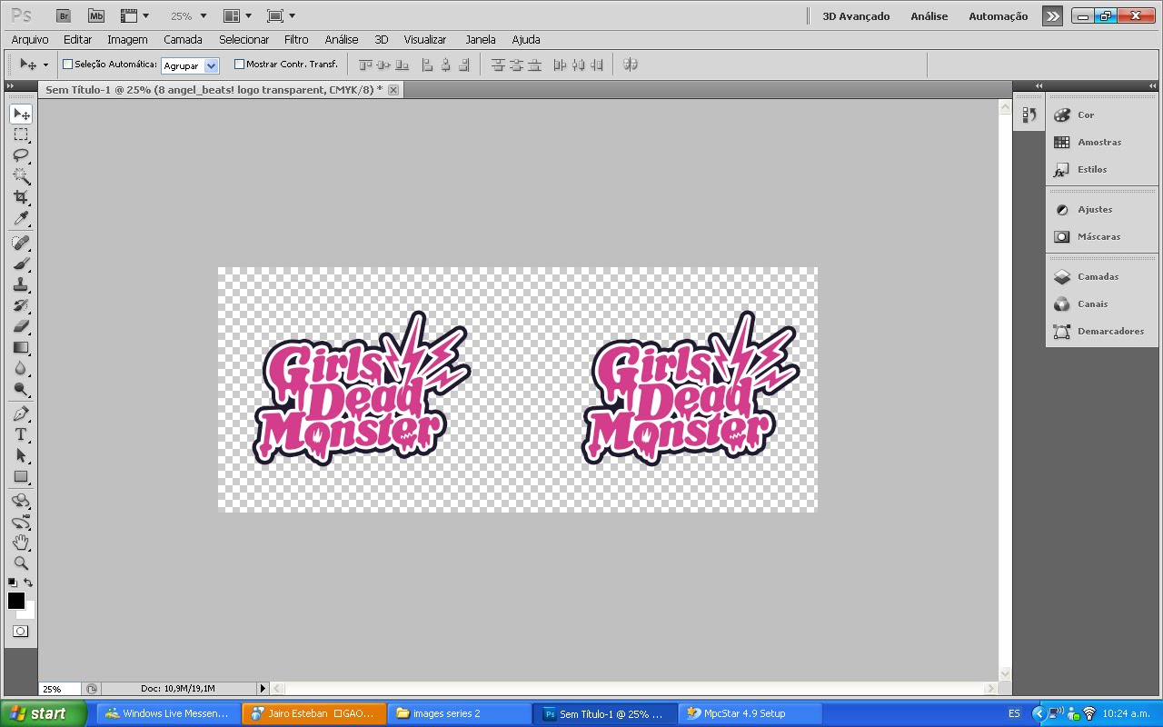The image size is (1163, 727).
Task: Switch to Automação workspace
Action: pos(999,16)
